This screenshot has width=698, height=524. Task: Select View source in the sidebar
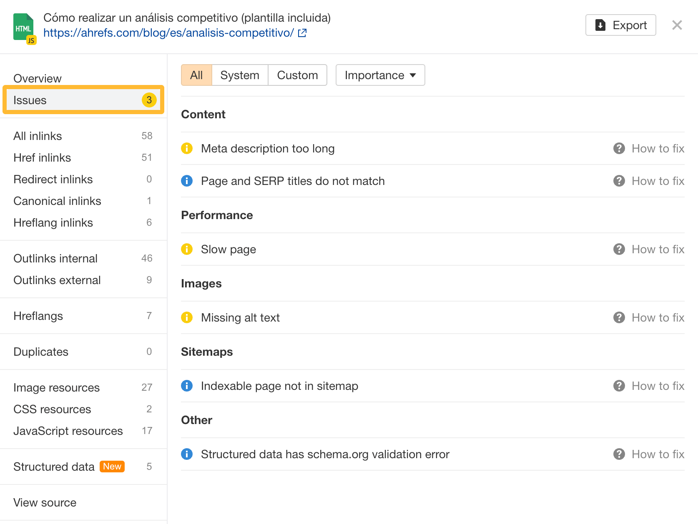(x=45, y=502)
